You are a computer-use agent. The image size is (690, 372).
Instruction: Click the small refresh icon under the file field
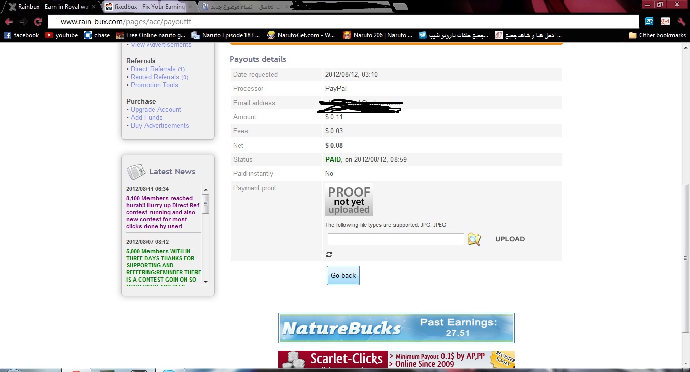(329, 255)
